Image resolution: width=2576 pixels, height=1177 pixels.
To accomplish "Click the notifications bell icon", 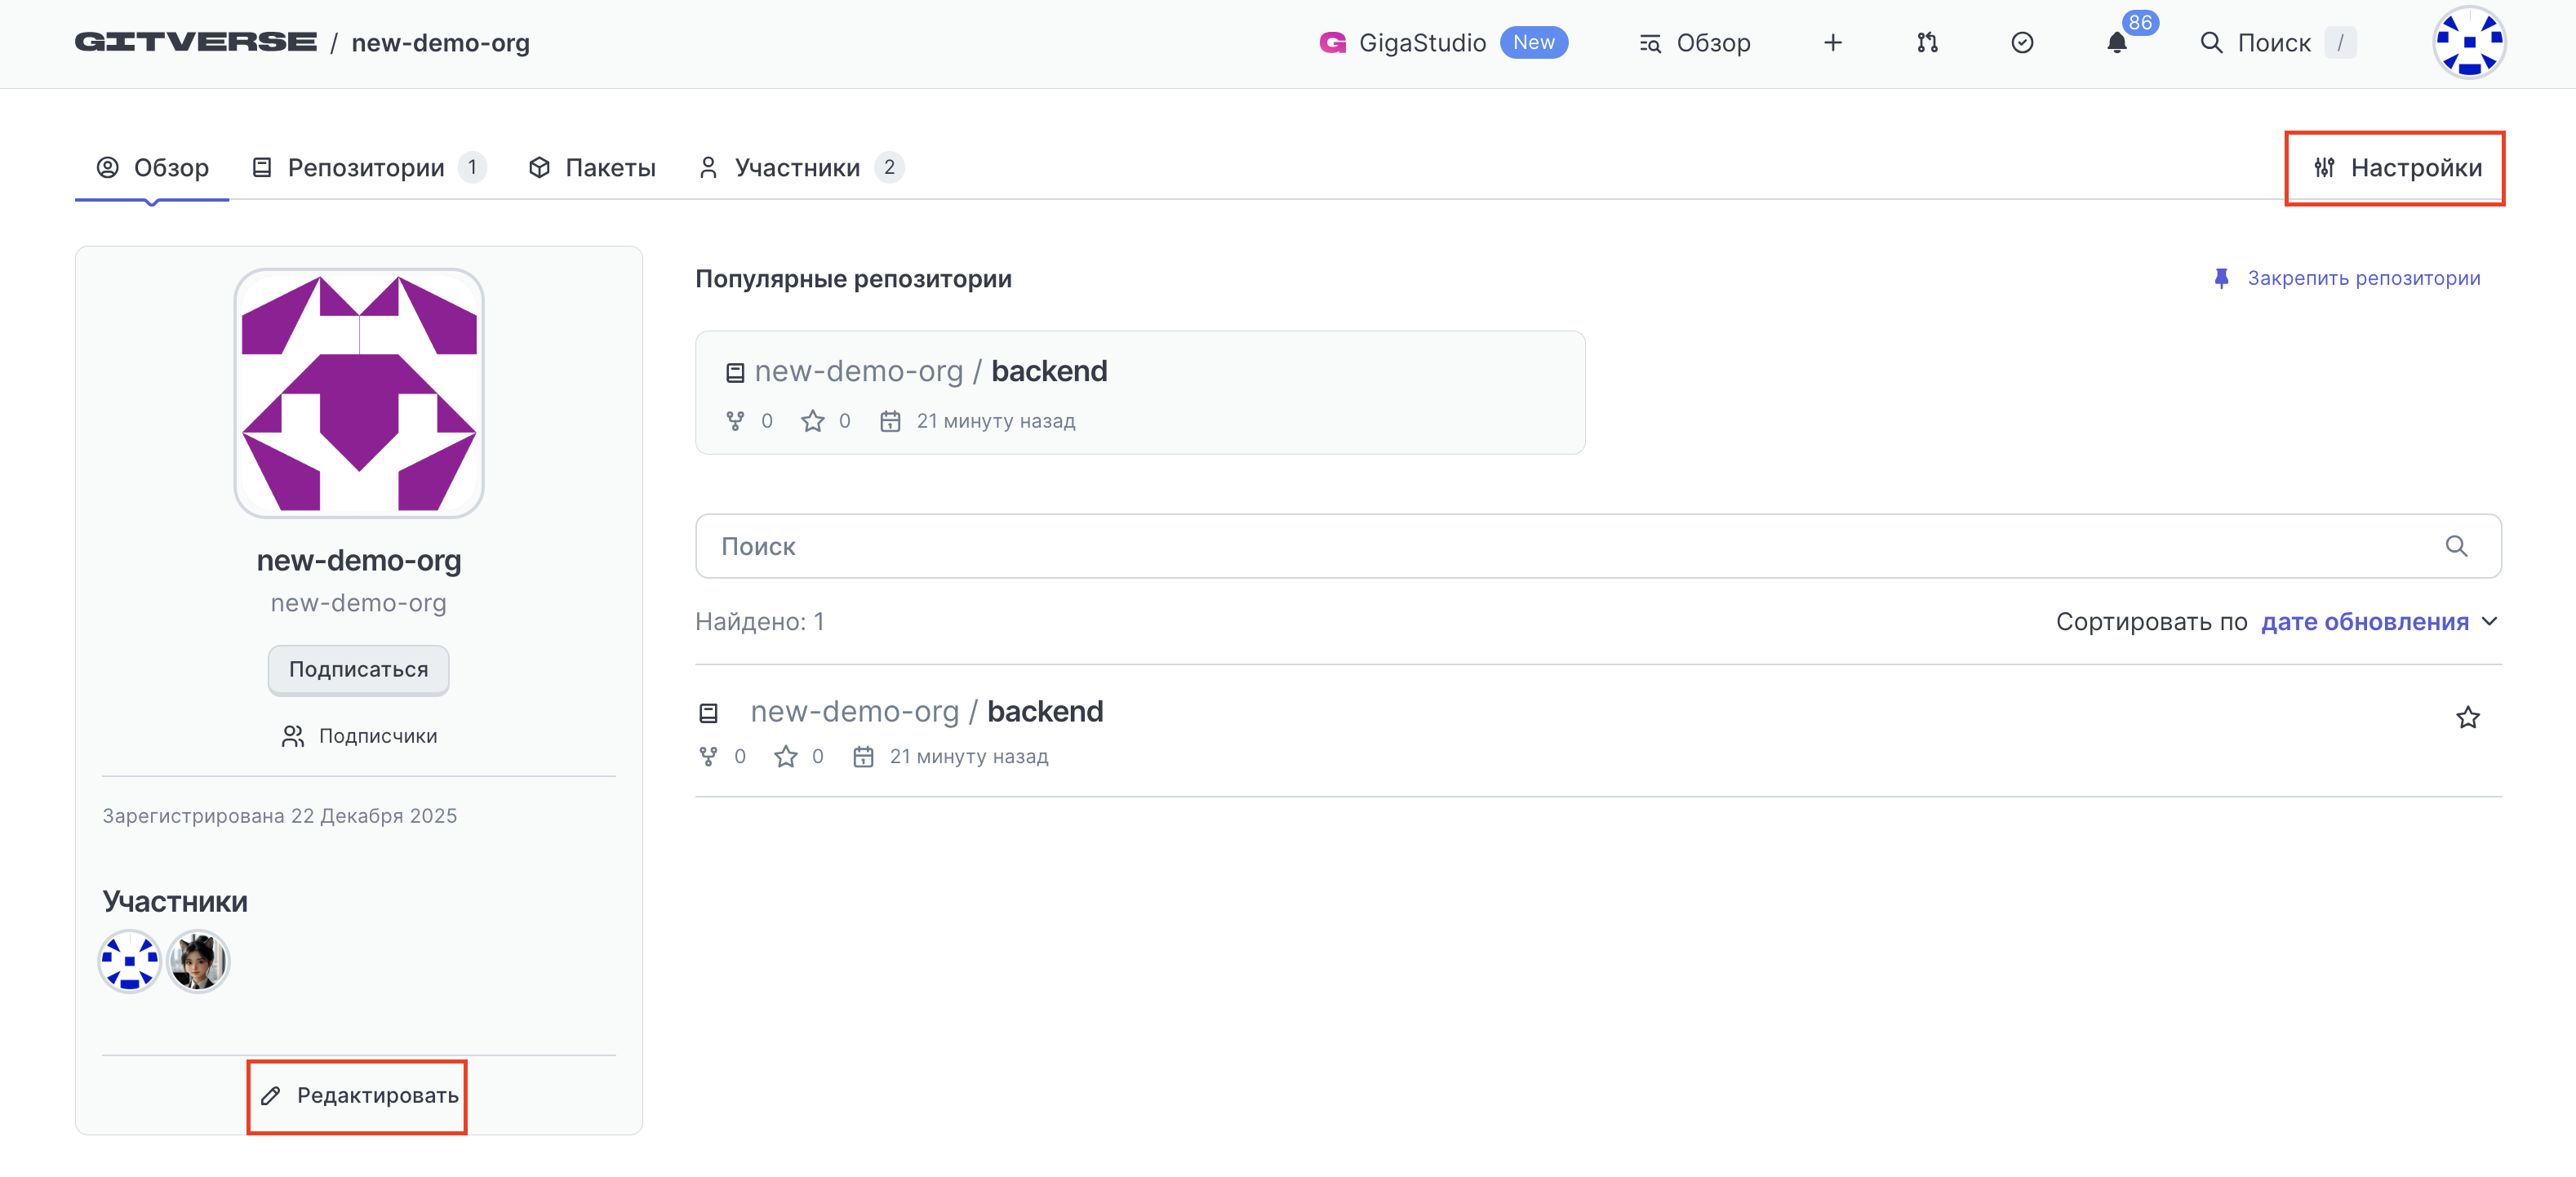I will tap(2116, 43).
